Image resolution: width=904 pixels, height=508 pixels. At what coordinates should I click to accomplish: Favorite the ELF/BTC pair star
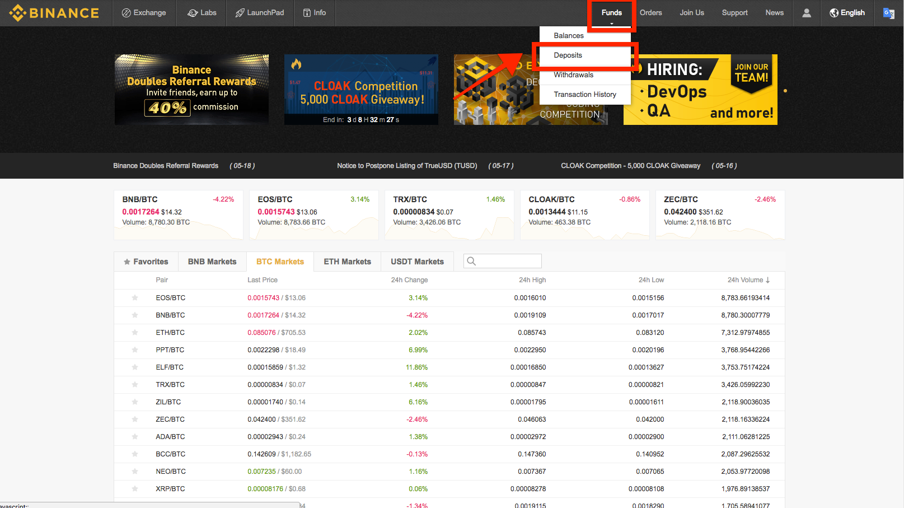click(135, 367)
